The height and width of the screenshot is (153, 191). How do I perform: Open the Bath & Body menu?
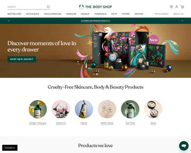coord(33,14)
